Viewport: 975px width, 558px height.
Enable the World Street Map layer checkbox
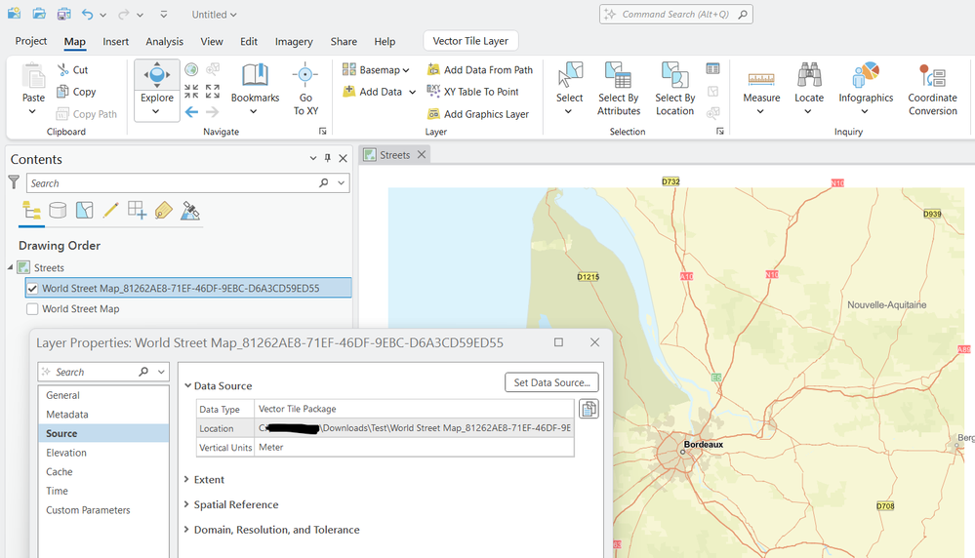32,309
